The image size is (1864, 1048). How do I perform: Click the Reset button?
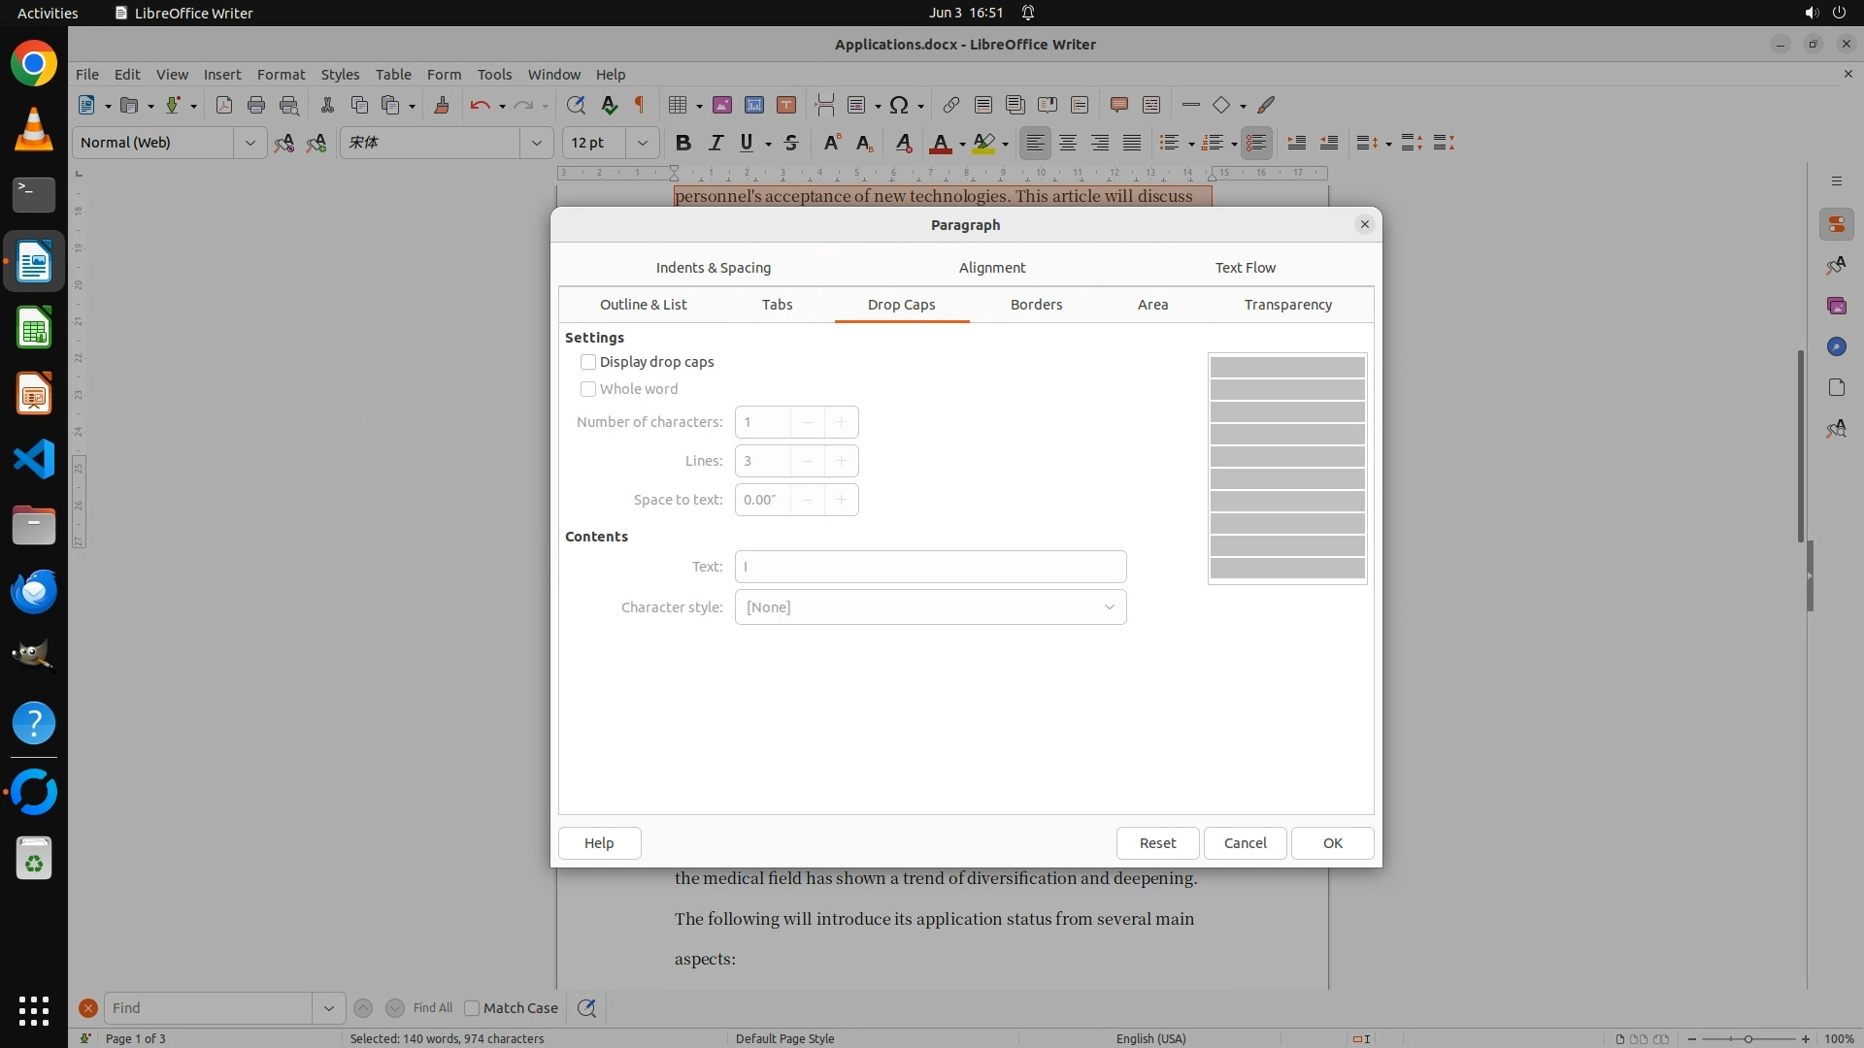click(1157, 843)
